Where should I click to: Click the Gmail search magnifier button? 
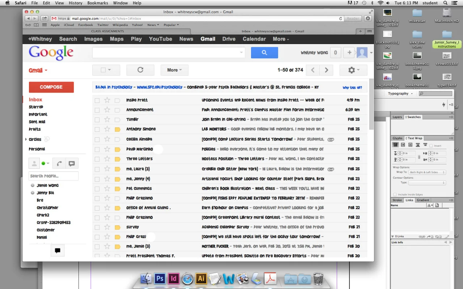coord(264,53)
